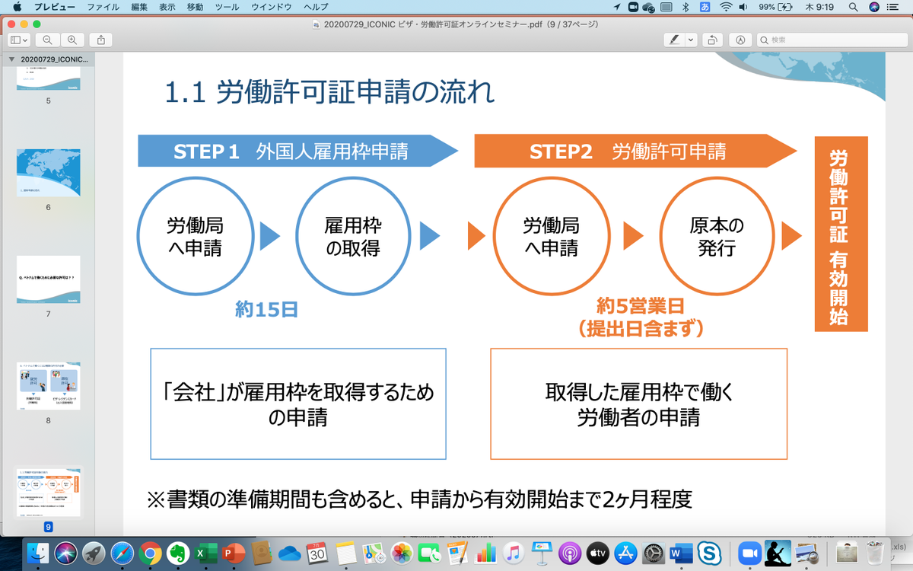Select the page 8 thumbnail
Viewport: 913px width, 571px height.
48,387
